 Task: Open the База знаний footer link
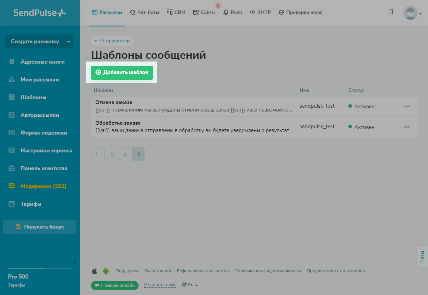[x=158, y=271]
